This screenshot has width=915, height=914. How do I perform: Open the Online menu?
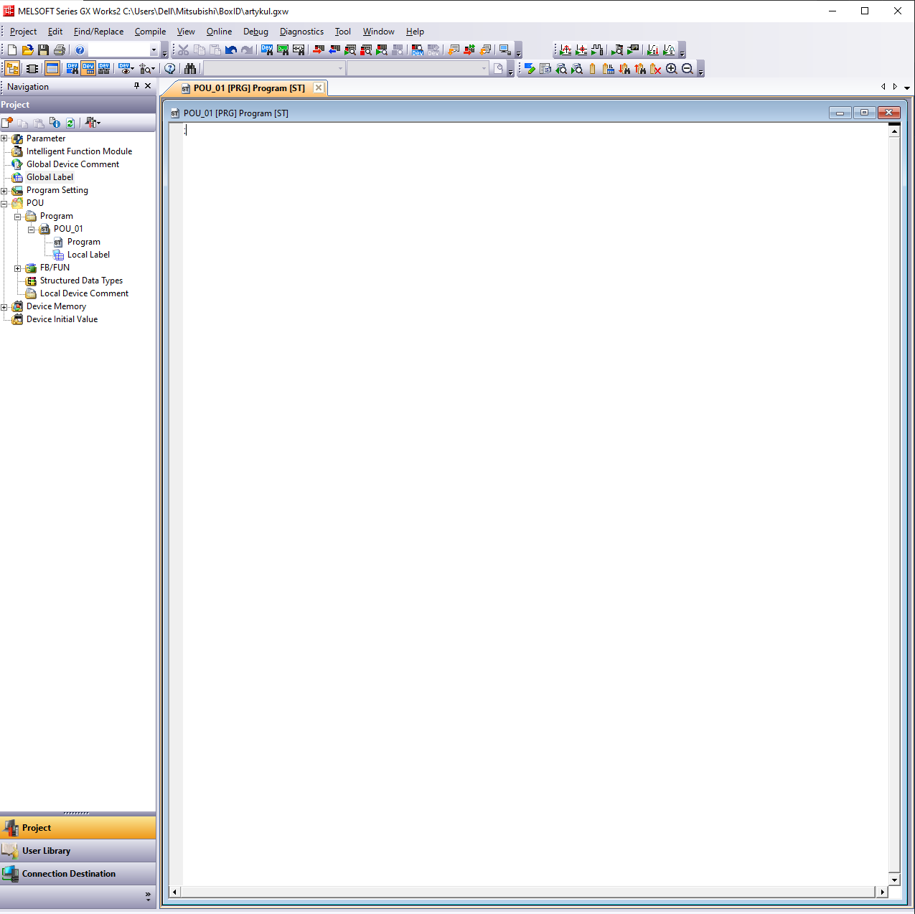[x=219, y=32]
